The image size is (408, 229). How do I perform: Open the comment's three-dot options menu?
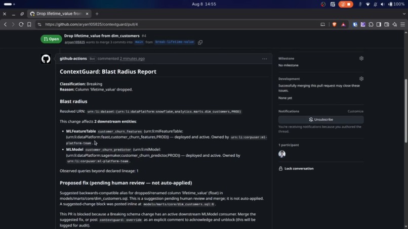pos(264,59)
